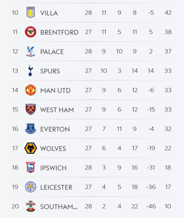Image resolution: width=184 pixels, height=218 pixels.
Task: Click Everton's points total of 32
Action: click(168, 129)
